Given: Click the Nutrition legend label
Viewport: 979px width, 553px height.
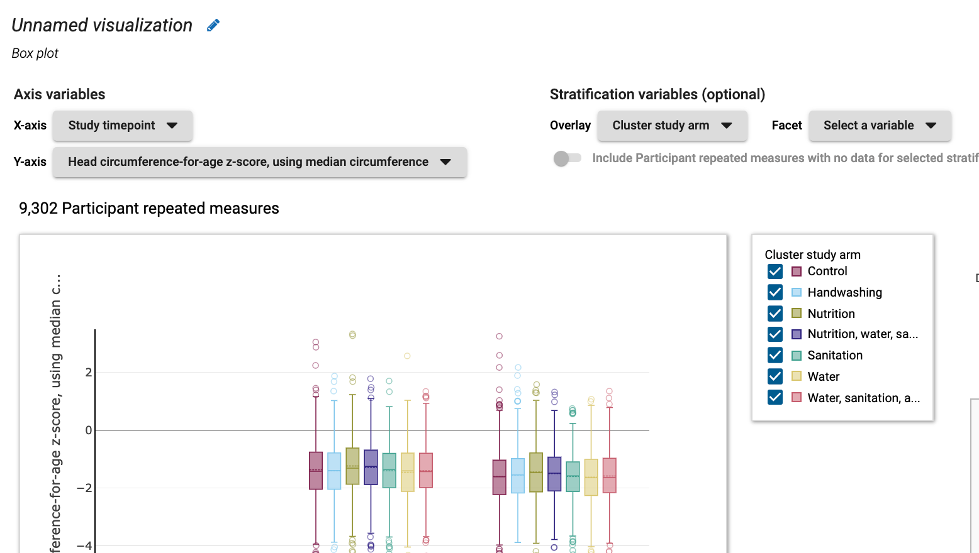Looking at the screenshot, I should coord(831,314).
